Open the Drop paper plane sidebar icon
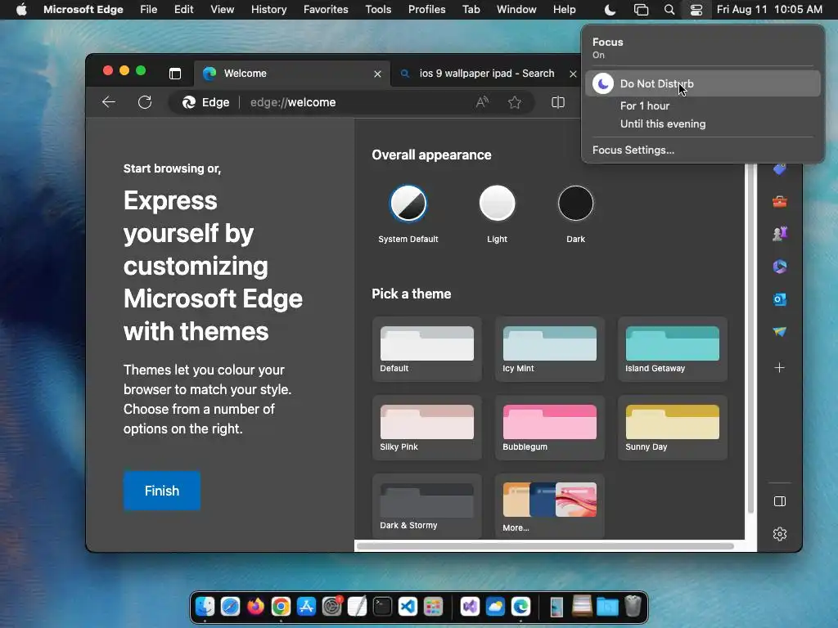Image resolution: width=838 pixels, height=628 pixels. pyautogui.click(x=780, y=332)
